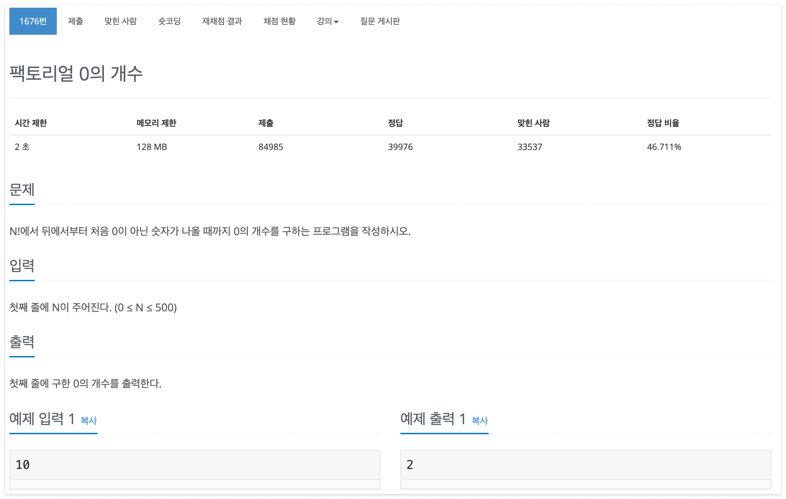Go to the 제출 submit tab
This screenshot has width=786, height=499.
[x=76, y=21]
